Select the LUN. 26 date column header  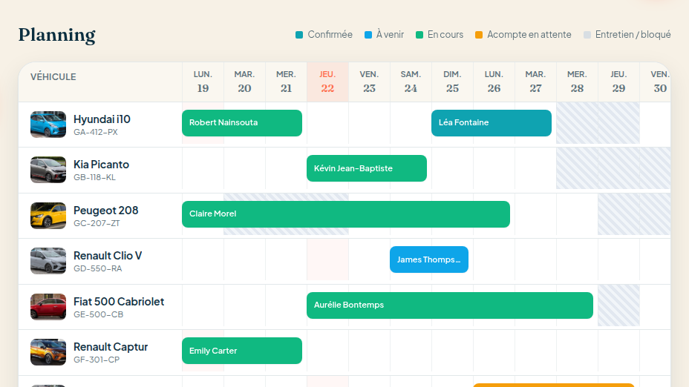pyautogui.click(x=494, y=82)
